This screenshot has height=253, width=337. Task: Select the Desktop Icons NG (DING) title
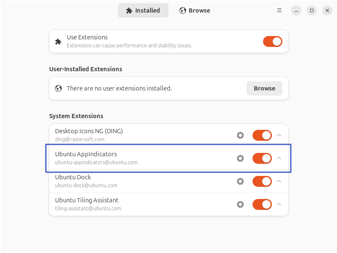pyautogui.click(x=89, y=131)
